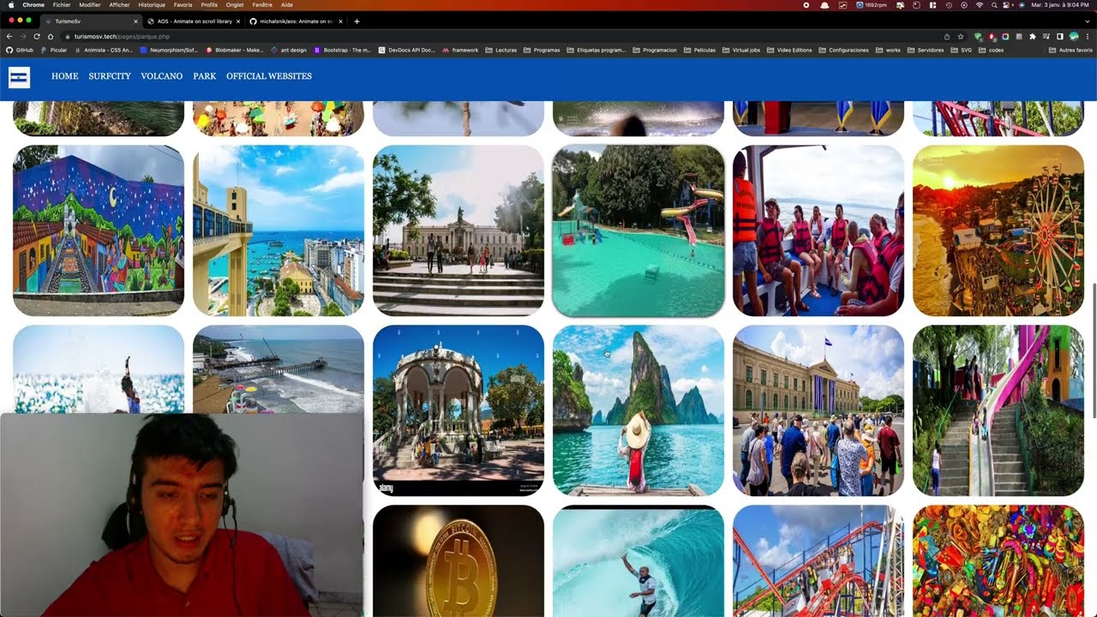Click the water park pool photo

pyautogui.click(x=638, y=231)
